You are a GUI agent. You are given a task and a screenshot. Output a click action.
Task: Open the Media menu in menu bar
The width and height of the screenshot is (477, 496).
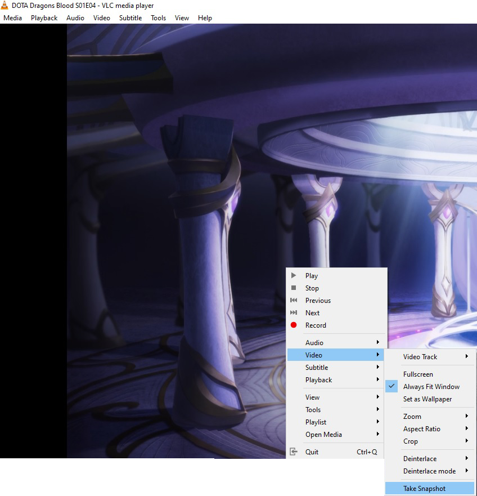[x=12, y=18]
